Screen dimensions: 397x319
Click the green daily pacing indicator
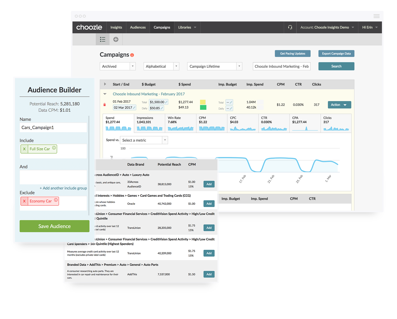[x=203, y=108]
